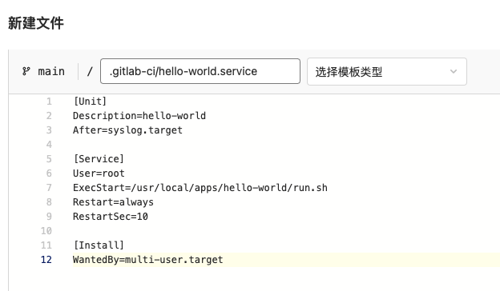Click the [Install] section line
The image size is (500, 291).
pos(99,245)
